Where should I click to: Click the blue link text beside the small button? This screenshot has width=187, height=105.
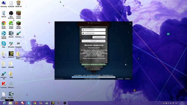86,37
